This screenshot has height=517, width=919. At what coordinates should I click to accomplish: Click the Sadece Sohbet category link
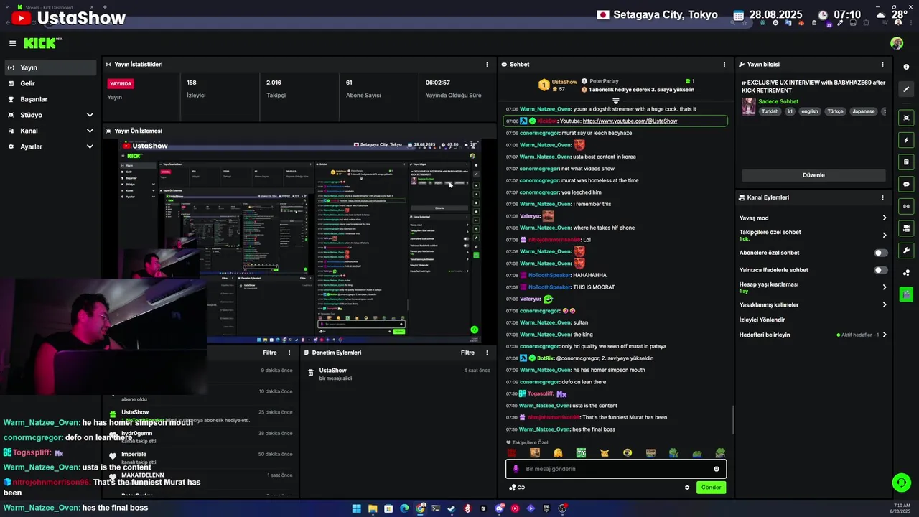point(778,102)
